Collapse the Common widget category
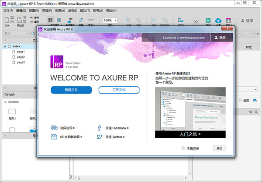Viewport: 262px width, 182px height. pos(5,102)
